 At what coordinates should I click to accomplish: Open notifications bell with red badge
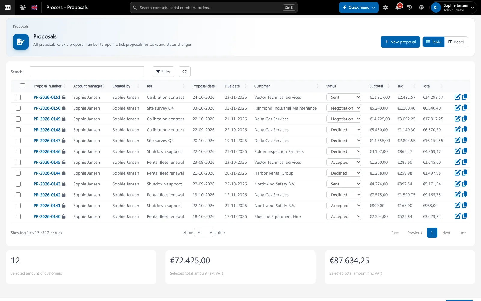(x=398, y=7)
